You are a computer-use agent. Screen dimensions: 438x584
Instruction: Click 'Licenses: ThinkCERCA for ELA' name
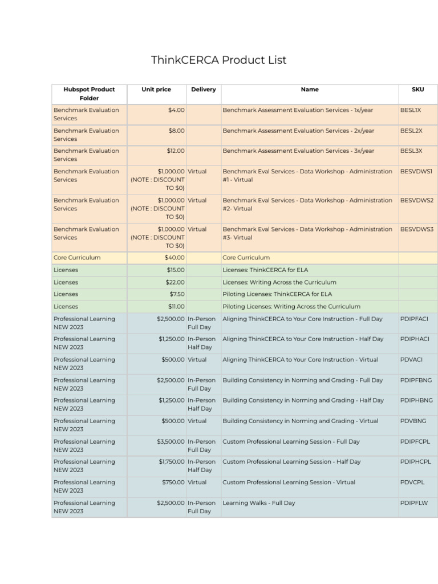point(265,270)
